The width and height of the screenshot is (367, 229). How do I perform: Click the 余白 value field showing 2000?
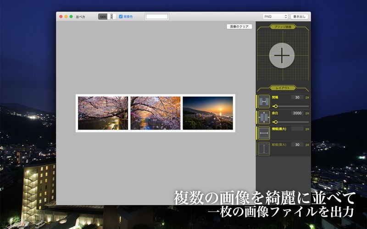pos(297,113)
